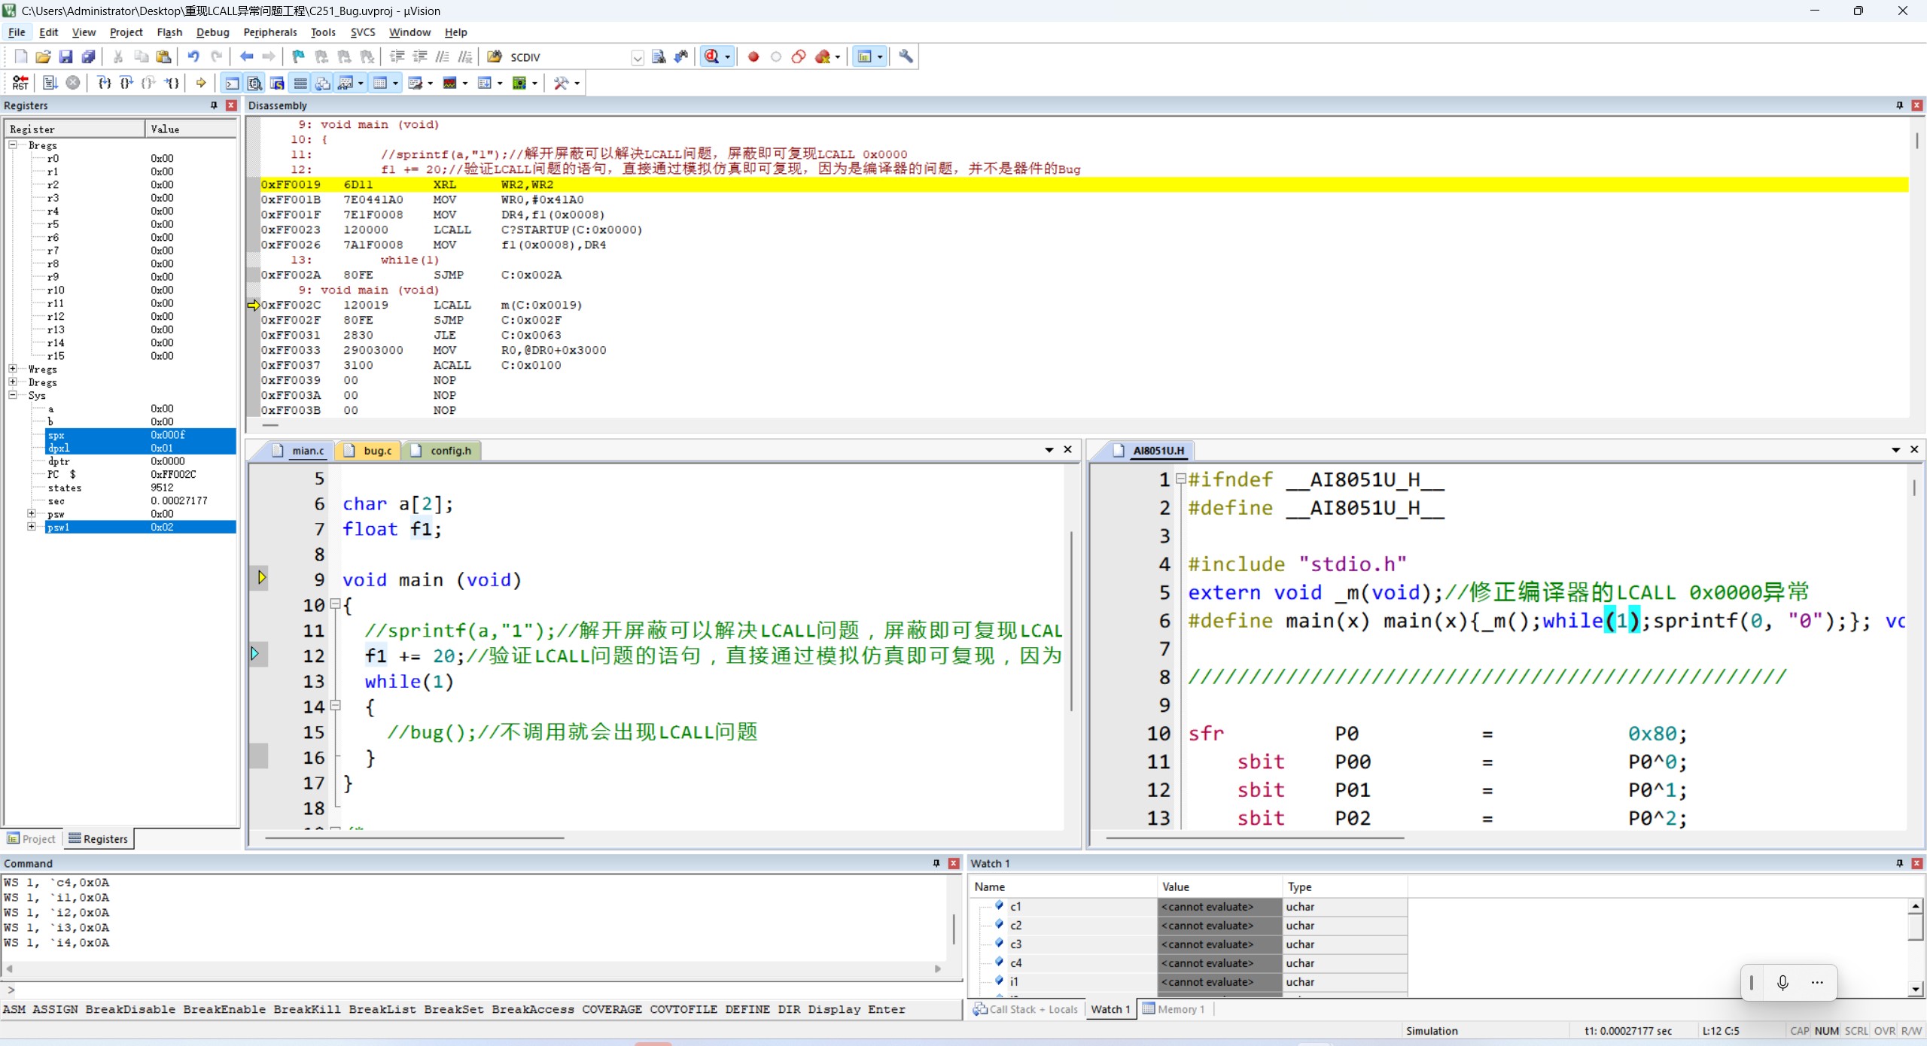The image size is (1927, 1046).
Task: Collapse the main function fold at line 10
Action: tap(335, 604)
